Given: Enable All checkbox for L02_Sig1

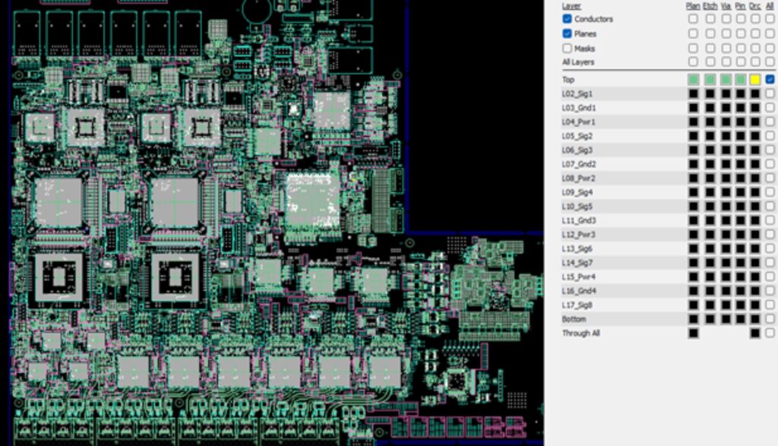Looking at the screenshot, I should 770,93.
